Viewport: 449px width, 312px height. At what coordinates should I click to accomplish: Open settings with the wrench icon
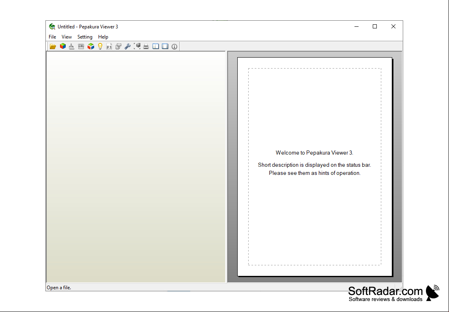click(128, 46)
